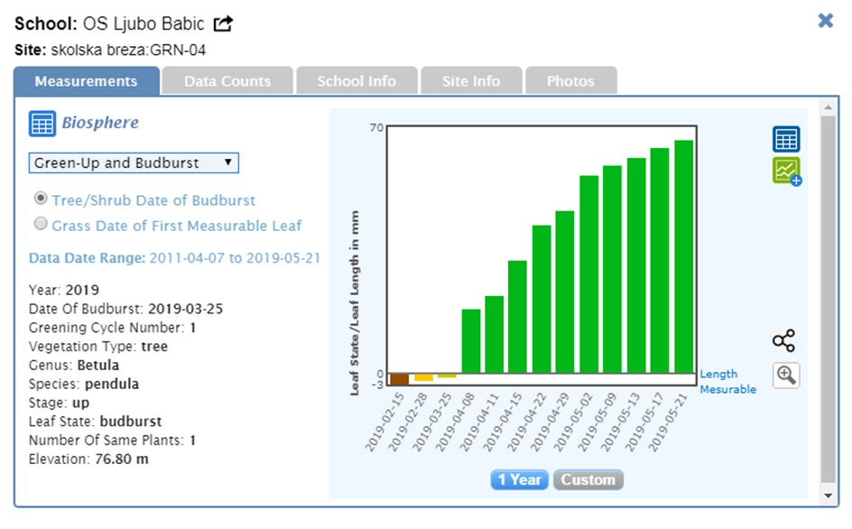The image size is (852, 529).
Task: Close the school popup with X
Action: click(x=825, y=20)
